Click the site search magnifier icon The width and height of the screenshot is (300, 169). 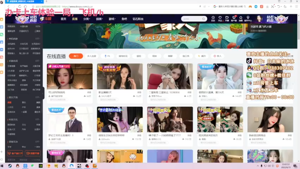[x=204, y=19]
